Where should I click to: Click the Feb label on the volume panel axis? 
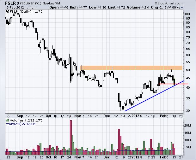(x=163, y=157)
